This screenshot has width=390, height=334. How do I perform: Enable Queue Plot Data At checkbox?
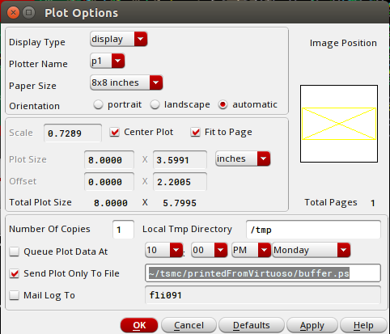coord(15,252)
